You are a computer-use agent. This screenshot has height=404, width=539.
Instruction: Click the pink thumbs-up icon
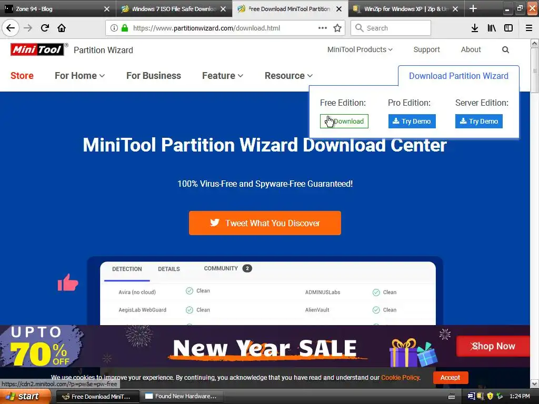point(68,282)
